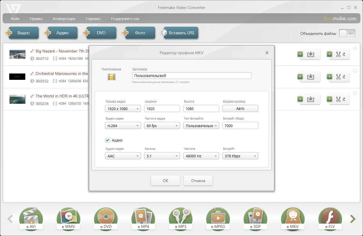Open the Частота кадра 60 fps dropdown
Viewport: 363px width, 236px height.
(x=162, y=126)
